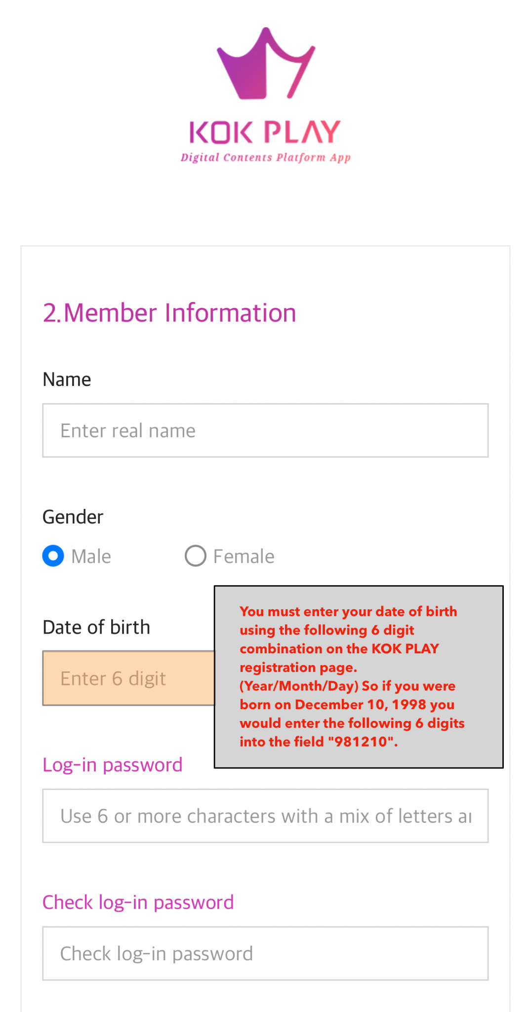This screenshot has height=1012, width=531.
Task: Click the gray date of birth hint box
Action: (358, 676)
